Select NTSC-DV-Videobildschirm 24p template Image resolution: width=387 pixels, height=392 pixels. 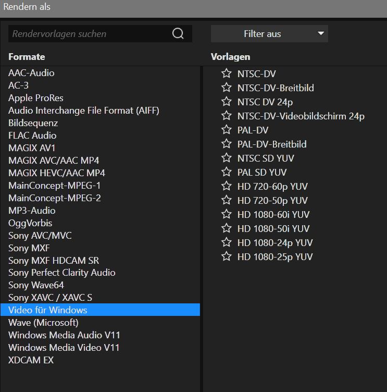(301, 116)
